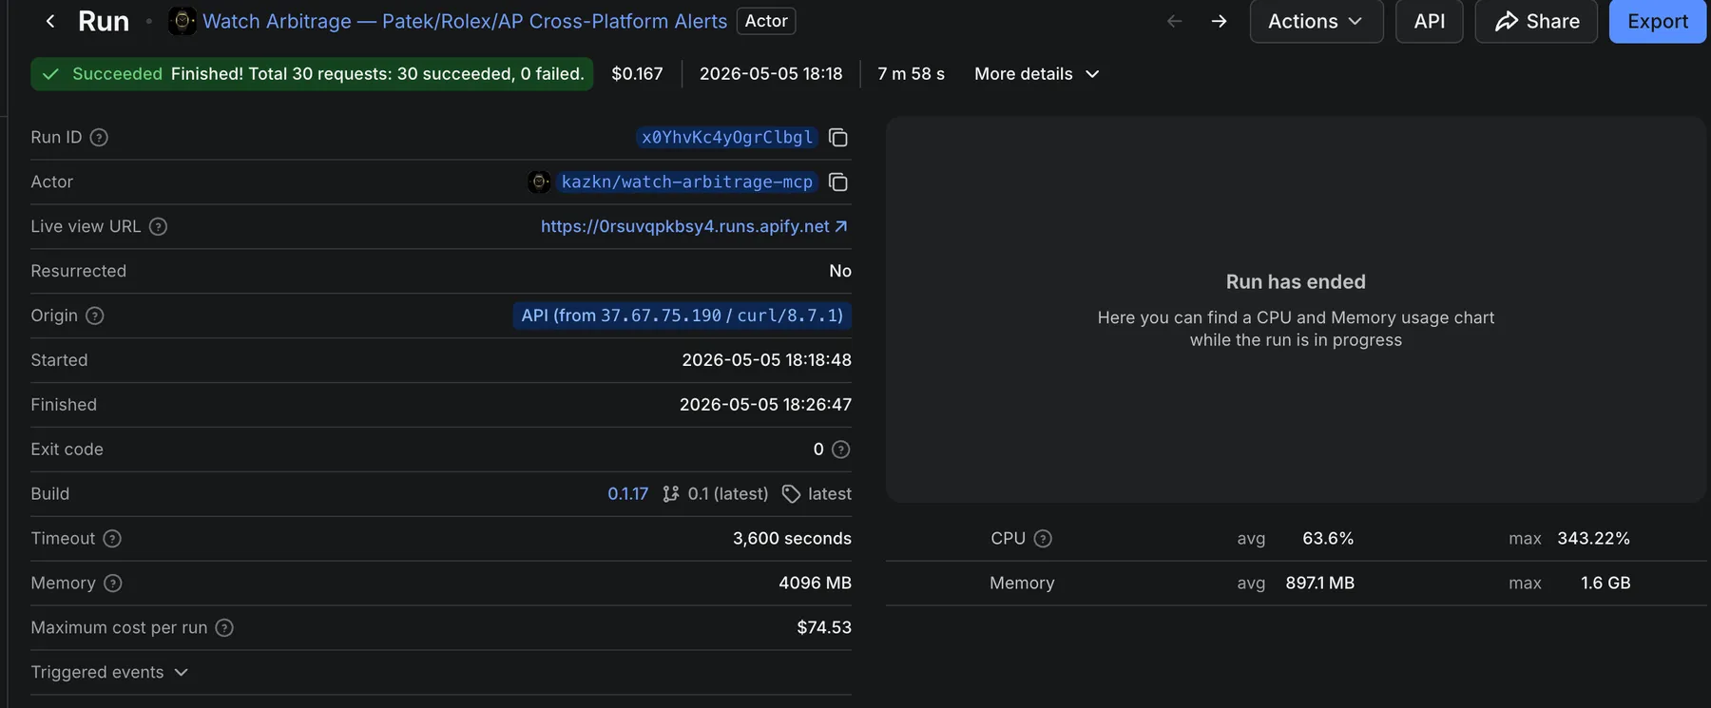The image size is (1711, 708).
Task: Click the branch icon next to 0.1 (latest)
Action: (671, 494)
